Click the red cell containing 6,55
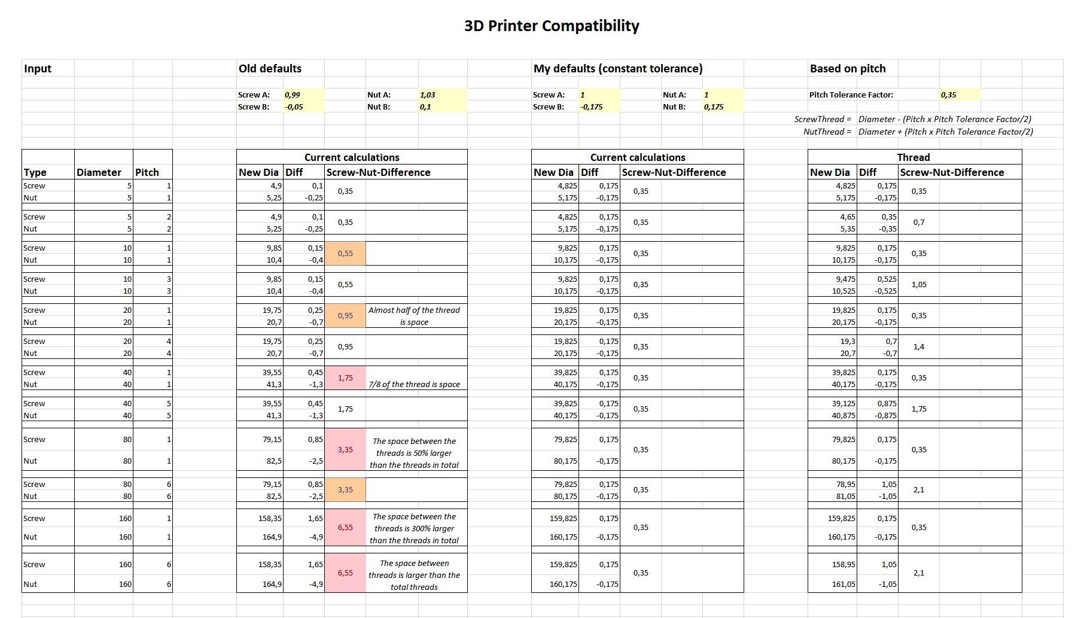 coord(345,527)
